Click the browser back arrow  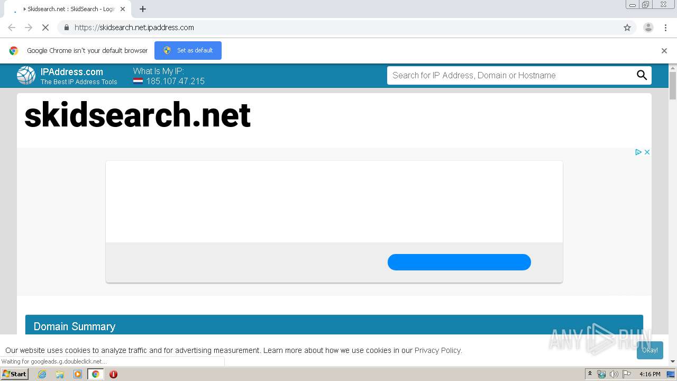coord(12,28)
